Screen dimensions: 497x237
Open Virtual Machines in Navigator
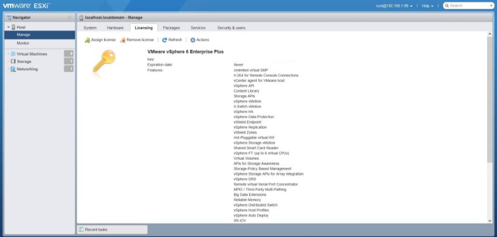pos(32,54)
